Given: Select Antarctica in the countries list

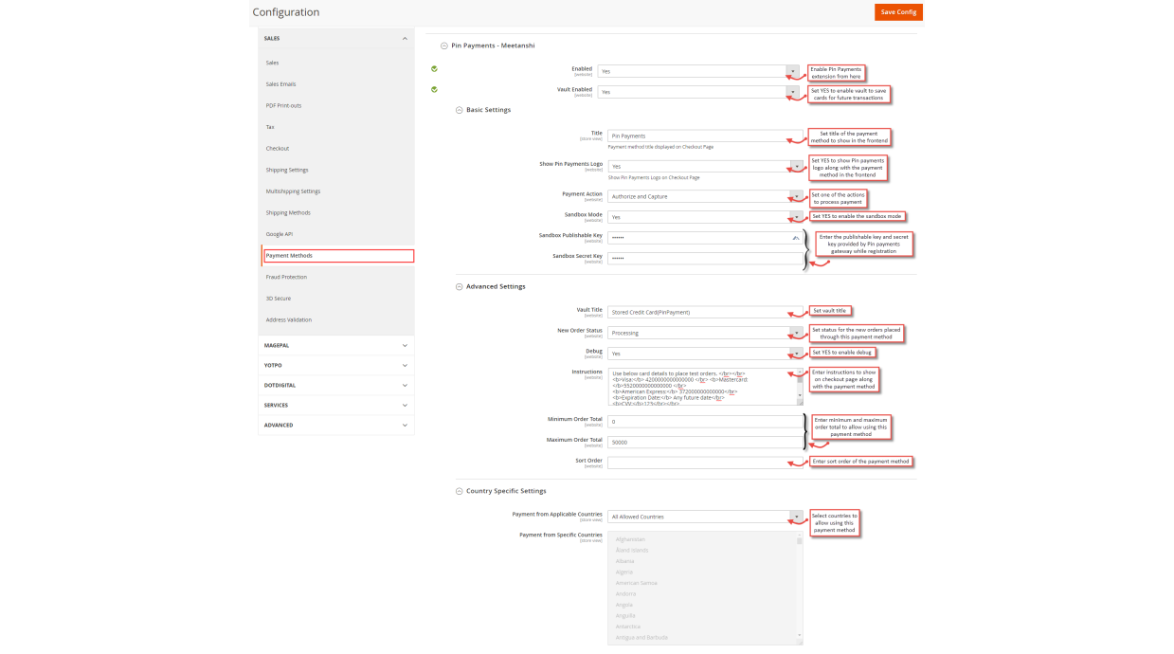Looking at the screenshot, I should [x=628, y=627].
